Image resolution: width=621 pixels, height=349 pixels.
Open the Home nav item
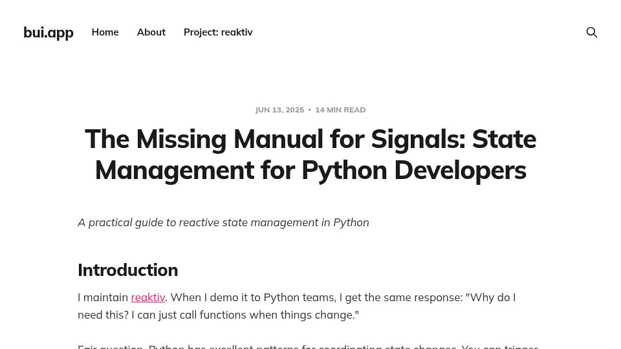point(105,32)
